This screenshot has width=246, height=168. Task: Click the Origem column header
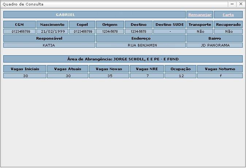pos(110,24)
